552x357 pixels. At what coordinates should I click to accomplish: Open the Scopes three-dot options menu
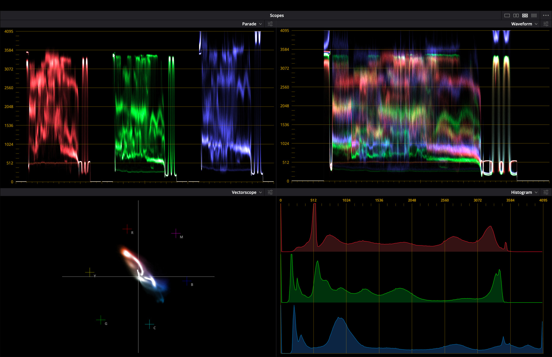pyautogui.click(x=546, y=16)
